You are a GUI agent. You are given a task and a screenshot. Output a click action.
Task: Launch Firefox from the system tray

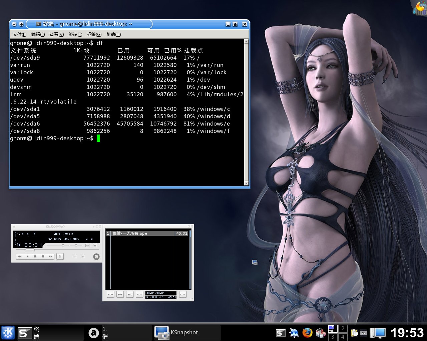(307, 332)
